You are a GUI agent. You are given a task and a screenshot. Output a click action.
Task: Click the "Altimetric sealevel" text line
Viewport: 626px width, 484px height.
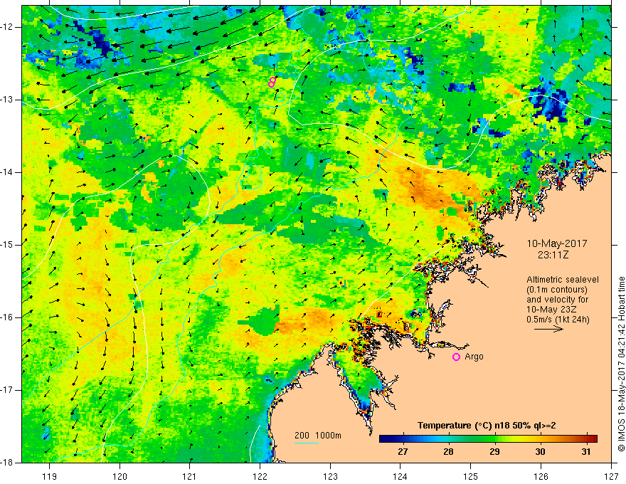pyautogui.click(x=563, y=280)
